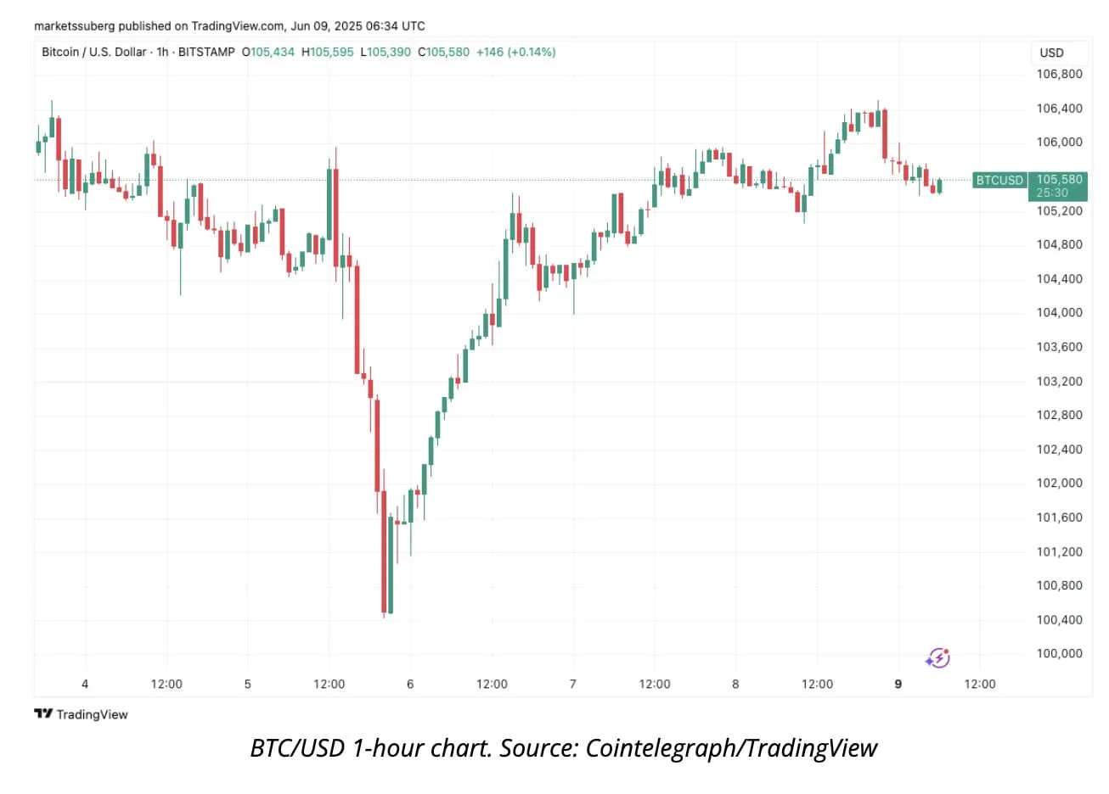Click the 100,000 price scale label
Viewport: 1109px width, 794px height.
tap(1059, 653)
